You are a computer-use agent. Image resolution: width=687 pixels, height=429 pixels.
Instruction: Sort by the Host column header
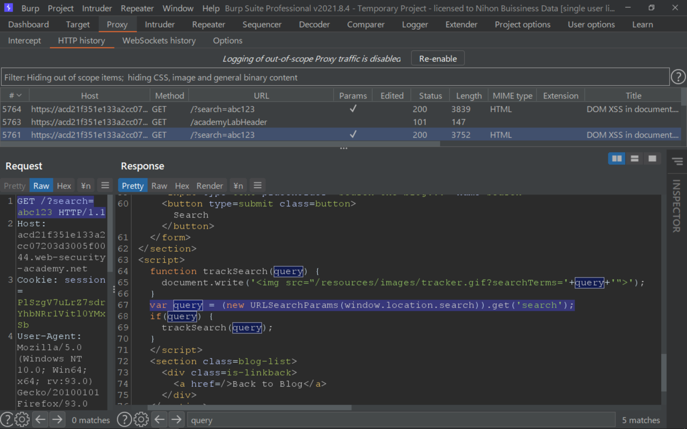click(x=89, y=96)
